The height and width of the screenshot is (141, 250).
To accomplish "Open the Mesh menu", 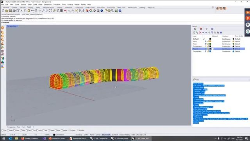I will [x=40, y=4].
